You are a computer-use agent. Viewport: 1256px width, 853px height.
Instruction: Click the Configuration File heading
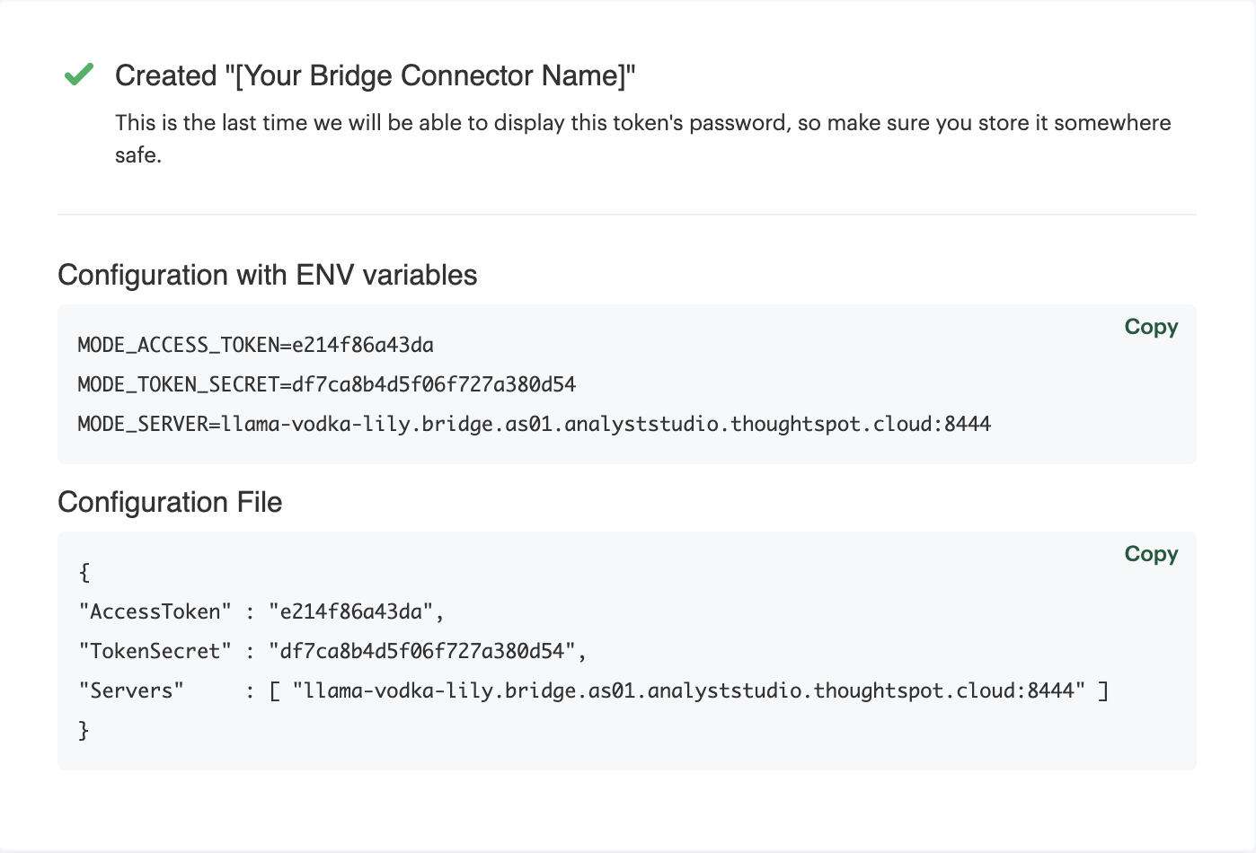tap(170, 503)
